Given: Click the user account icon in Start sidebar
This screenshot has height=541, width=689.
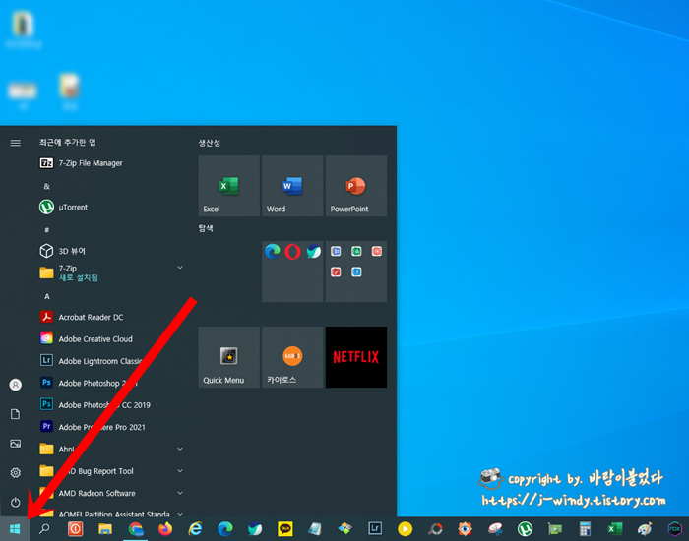Looking at the screenshot, I should [x=16, y=385].
